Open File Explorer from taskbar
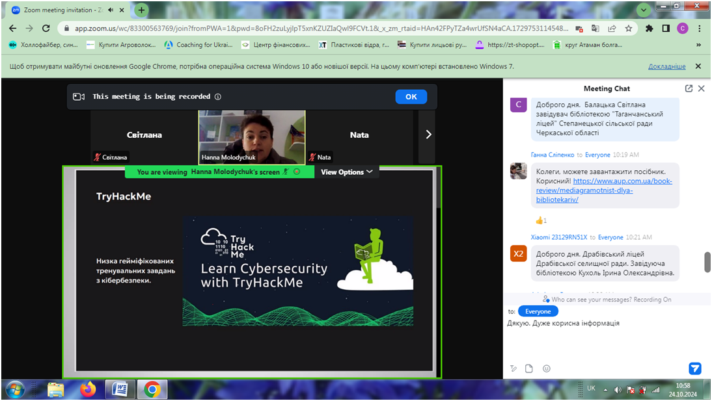 [x=56, y=390]
